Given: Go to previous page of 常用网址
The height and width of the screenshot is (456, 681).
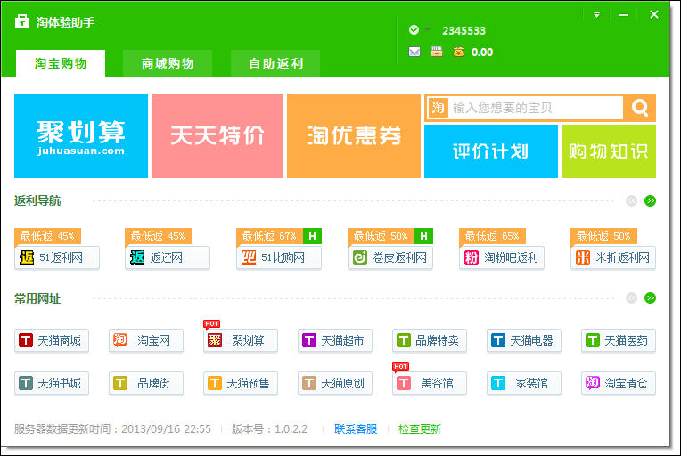Looking at the screenshot, I should point(631,298).
